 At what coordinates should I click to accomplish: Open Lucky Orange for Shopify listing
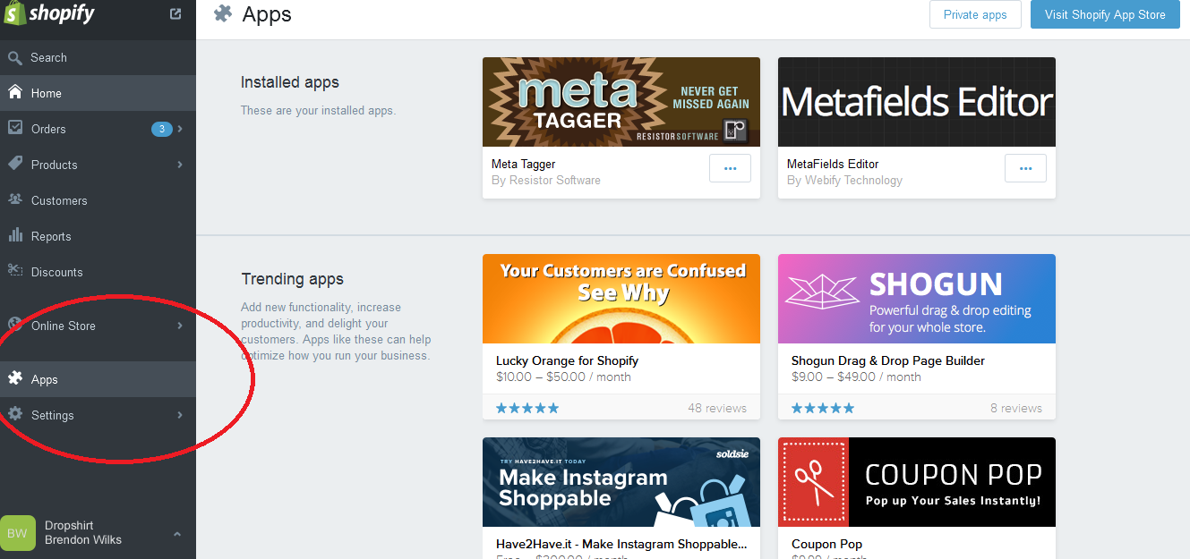[567, 360]
